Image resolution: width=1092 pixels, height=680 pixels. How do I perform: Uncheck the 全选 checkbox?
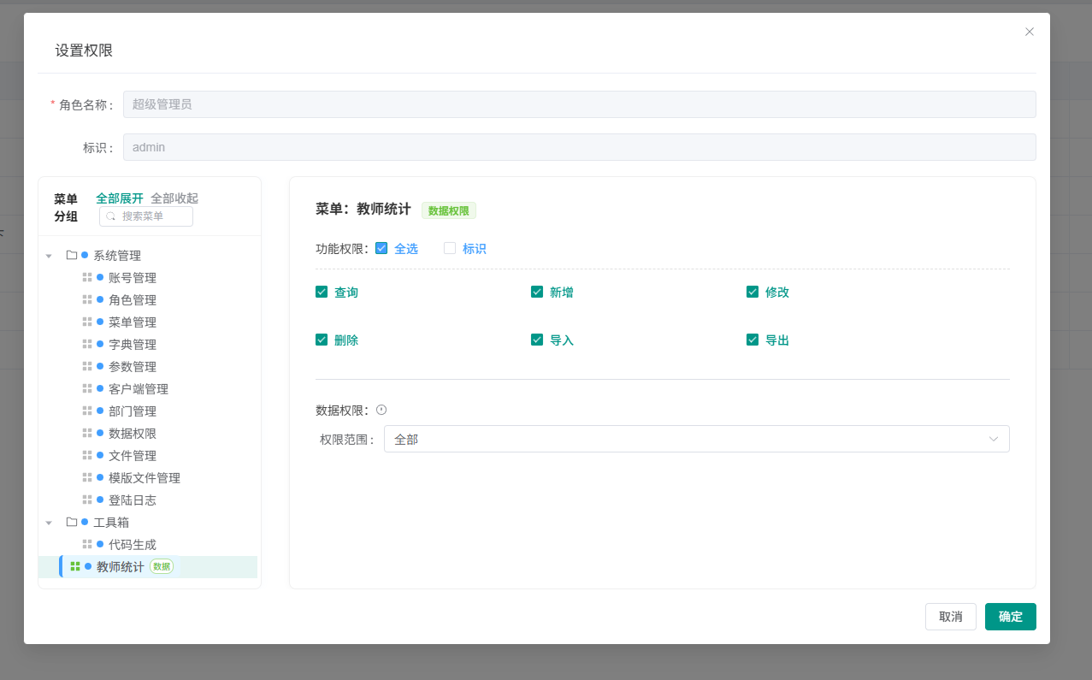(x=381, y=248)
